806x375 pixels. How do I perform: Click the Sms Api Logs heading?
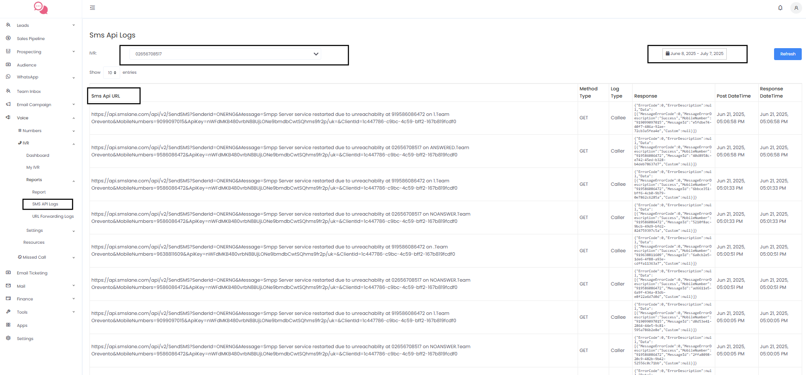point(112,35)
